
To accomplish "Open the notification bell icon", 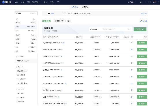I will pyautogui.click(x=155, y=2).
